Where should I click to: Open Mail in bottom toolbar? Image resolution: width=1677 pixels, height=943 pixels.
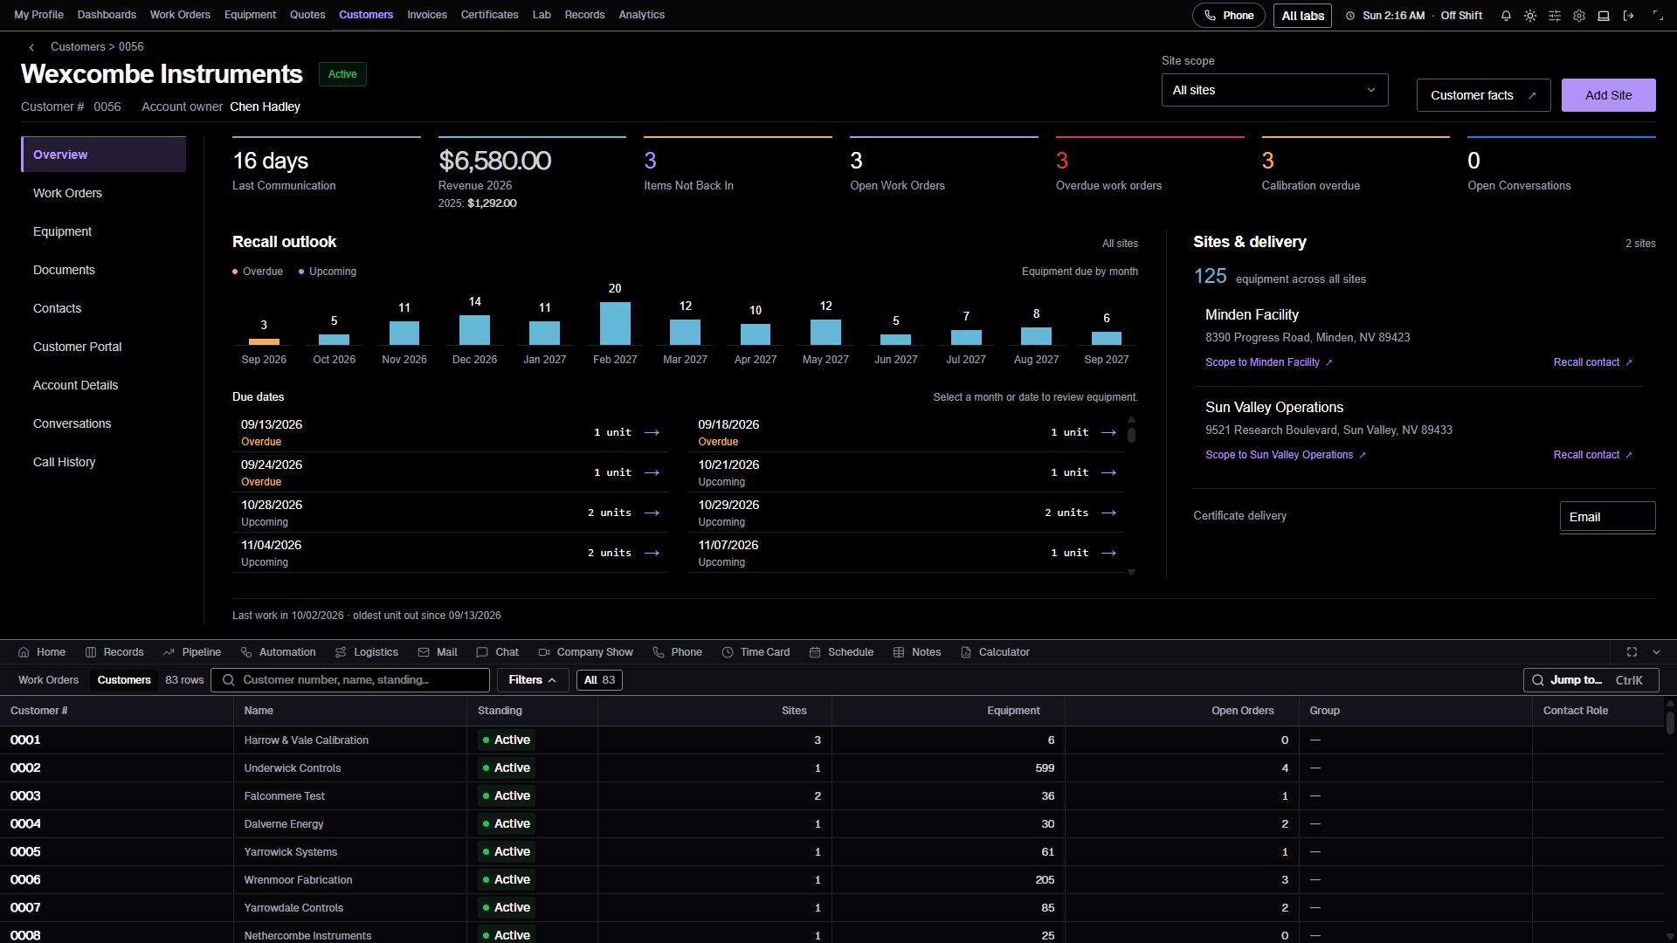pos(438,652)
